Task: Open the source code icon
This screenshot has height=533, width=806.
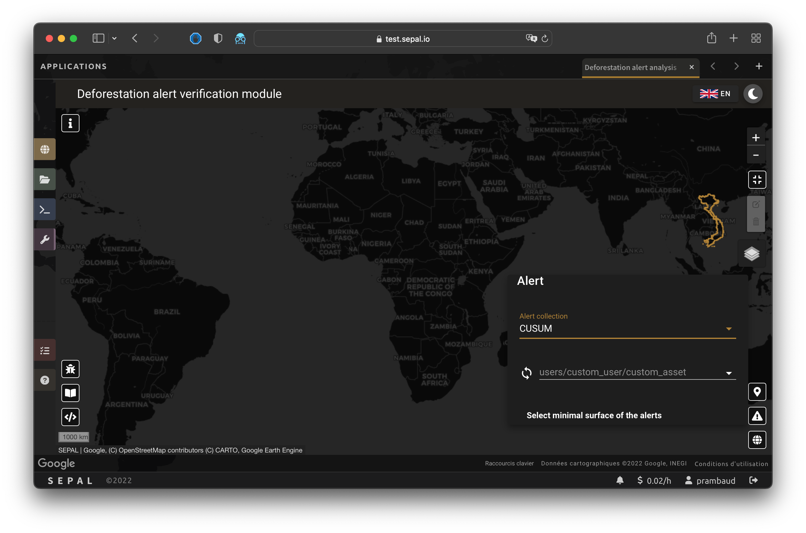Action: coord(70,417)
